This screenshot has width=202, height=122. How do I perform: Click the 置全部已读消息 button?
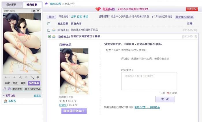(184, 17)
